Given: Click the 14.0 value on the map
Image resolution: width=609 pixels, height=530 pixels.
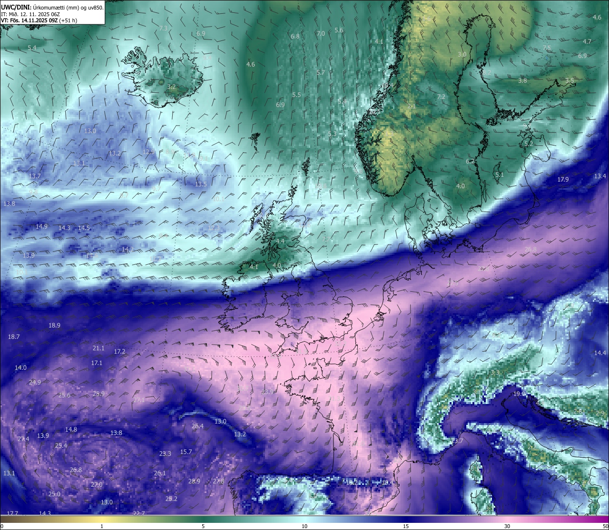Looking at the screenshot, I should pos(20,368).
